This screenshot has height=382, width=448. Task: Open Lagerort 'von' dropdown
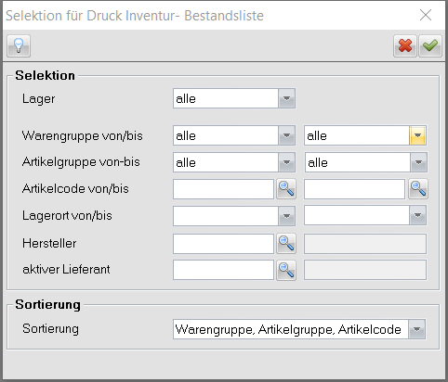[x=286, y=216]
